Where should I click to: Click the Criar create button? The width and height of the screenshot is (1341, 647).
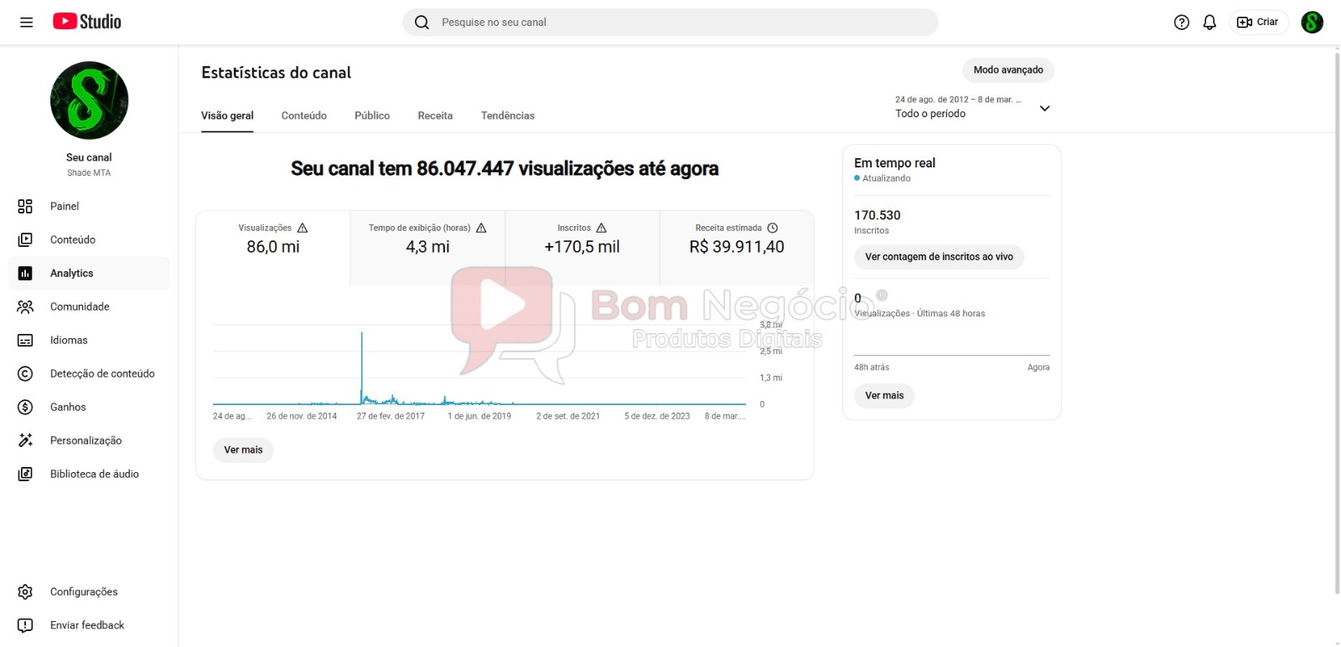1258,23
